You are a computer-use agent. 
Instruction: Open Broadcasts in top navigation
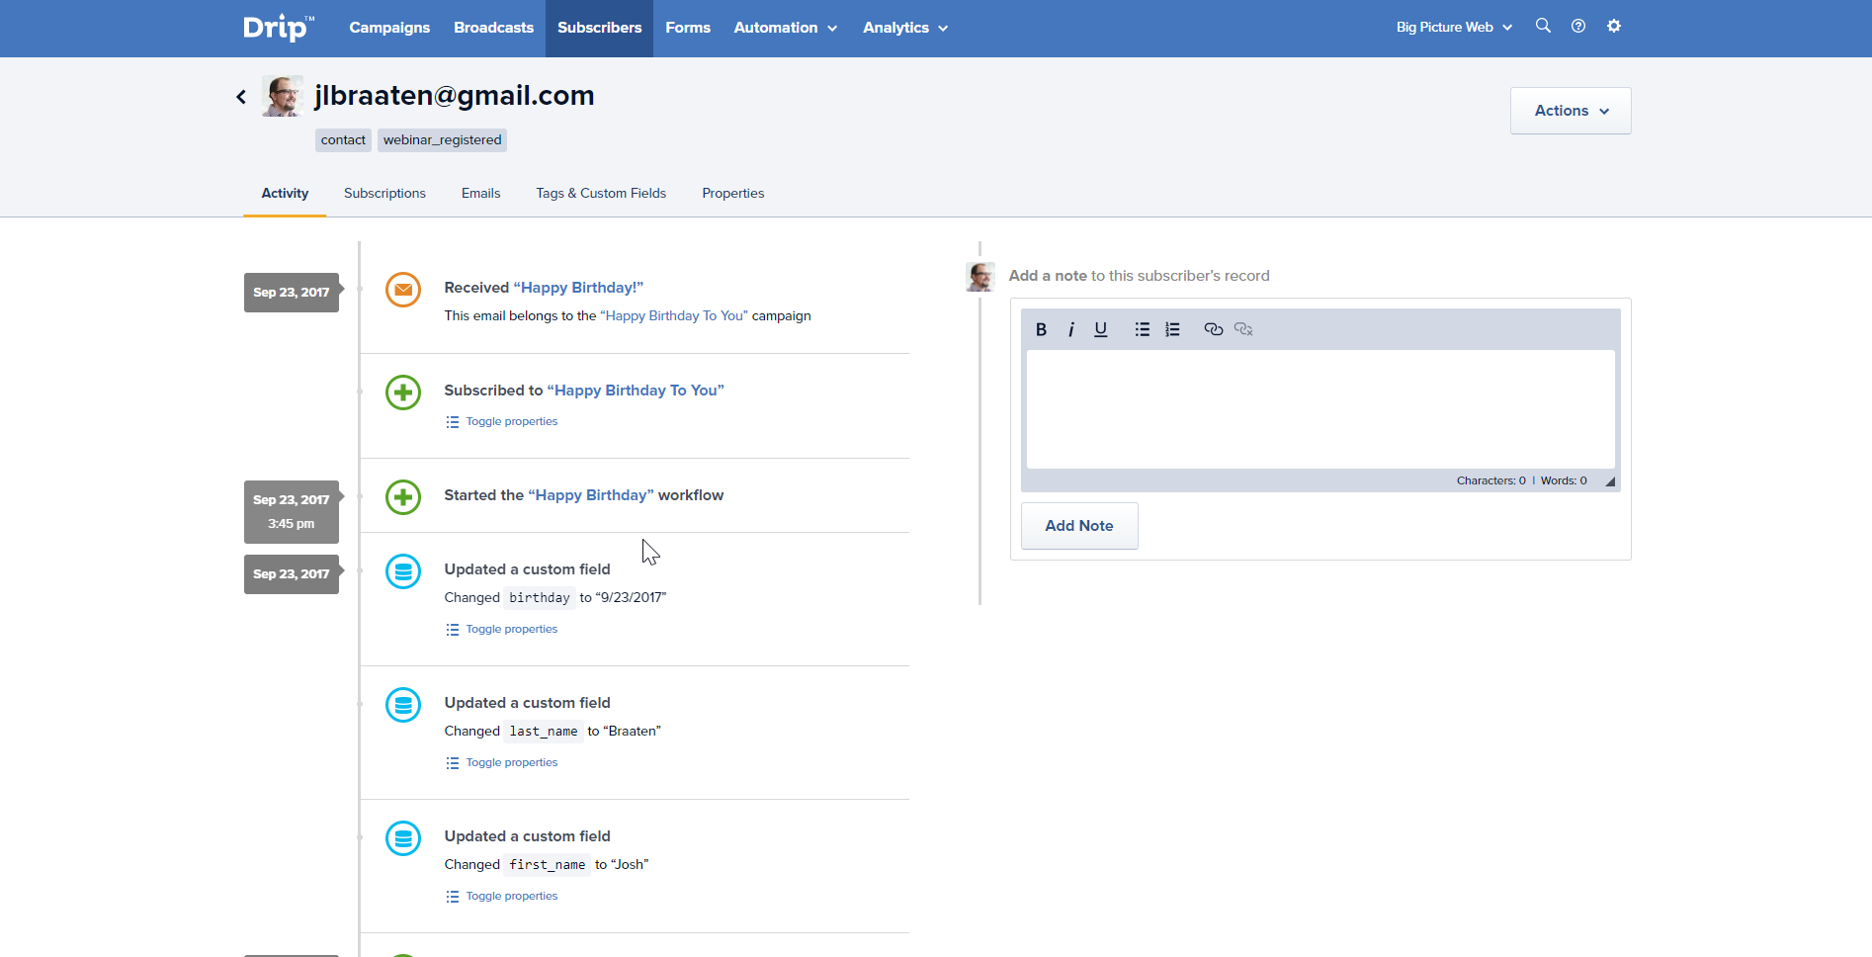pos(493,28)
